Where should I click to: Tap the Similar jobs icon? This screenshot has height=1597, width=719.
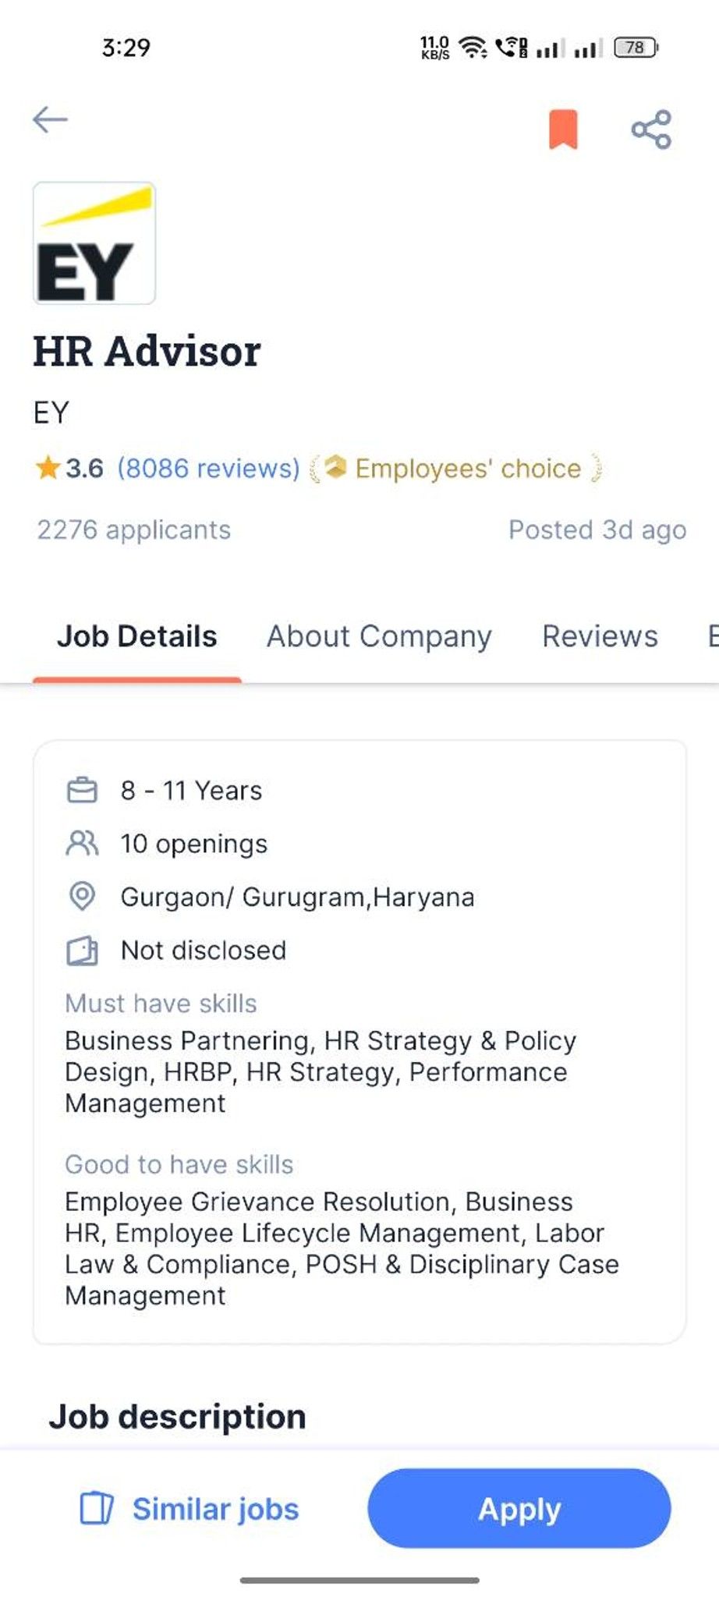[97, 1508]
